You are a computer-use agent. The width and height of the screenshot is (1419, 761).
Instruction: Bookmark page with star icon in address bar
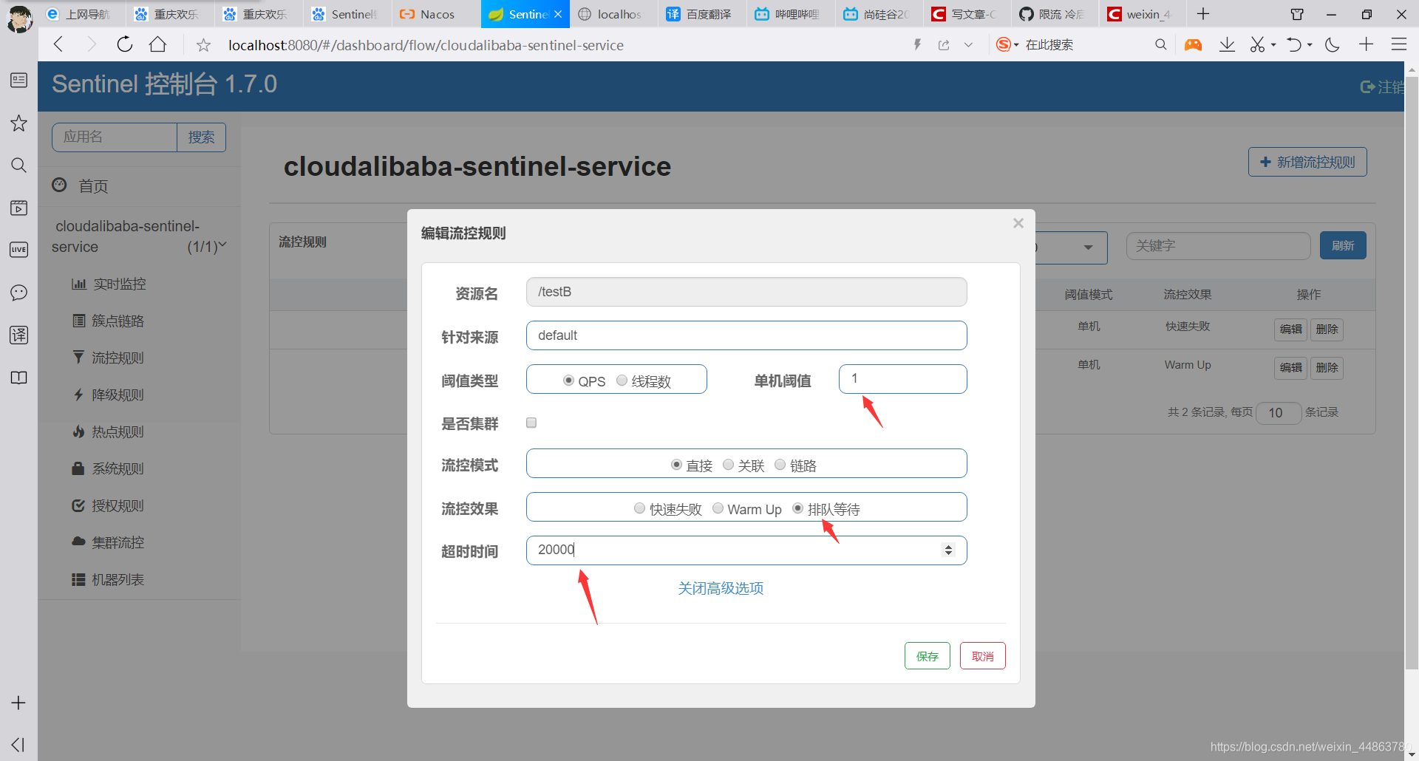pos(203,45)
